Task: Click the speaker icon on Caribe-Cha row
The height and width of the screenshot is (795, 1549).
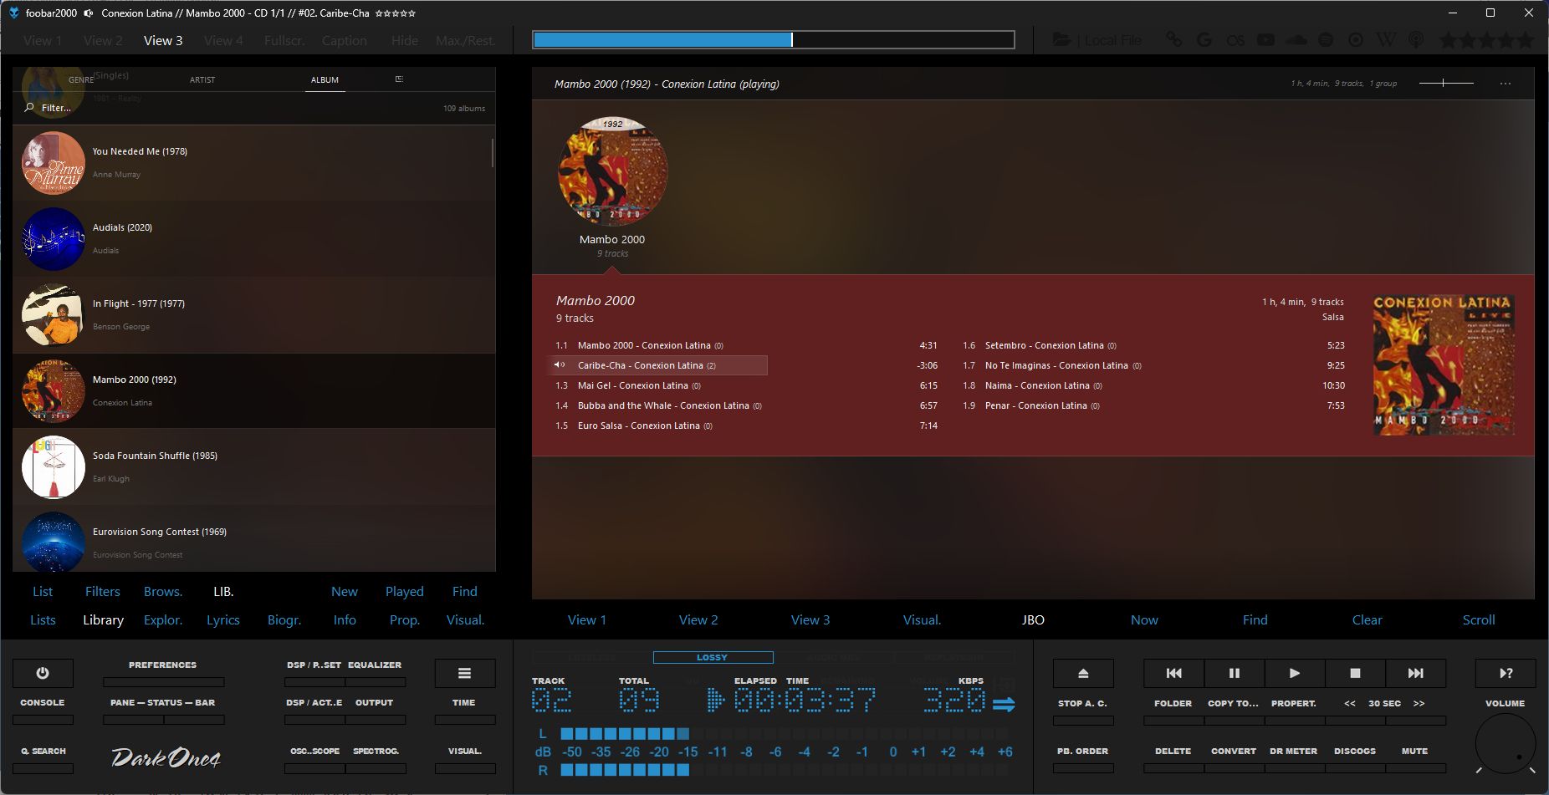Action: (560, 365)
